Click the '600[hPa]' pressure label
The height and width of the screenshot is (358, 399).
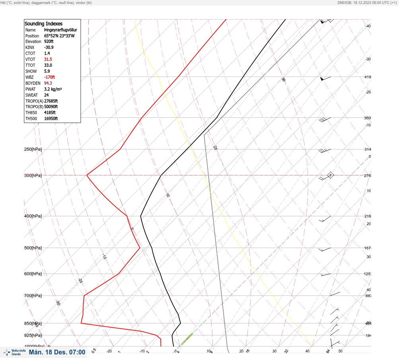(x=33, y=274)
